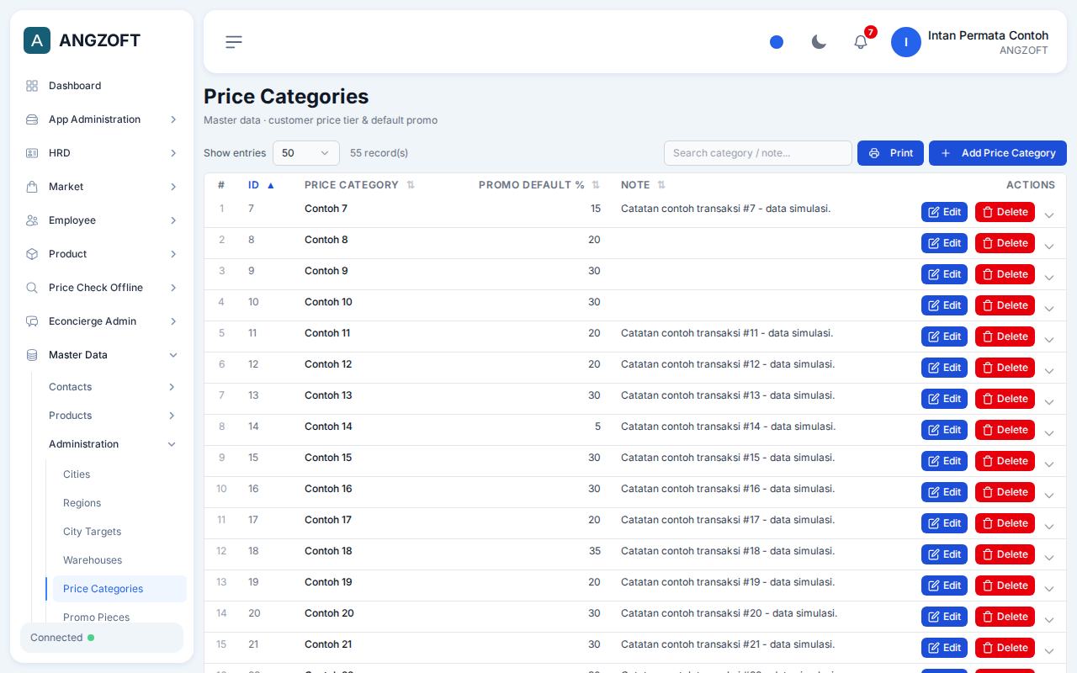Open the Warehouses menu item

point(93,560)
